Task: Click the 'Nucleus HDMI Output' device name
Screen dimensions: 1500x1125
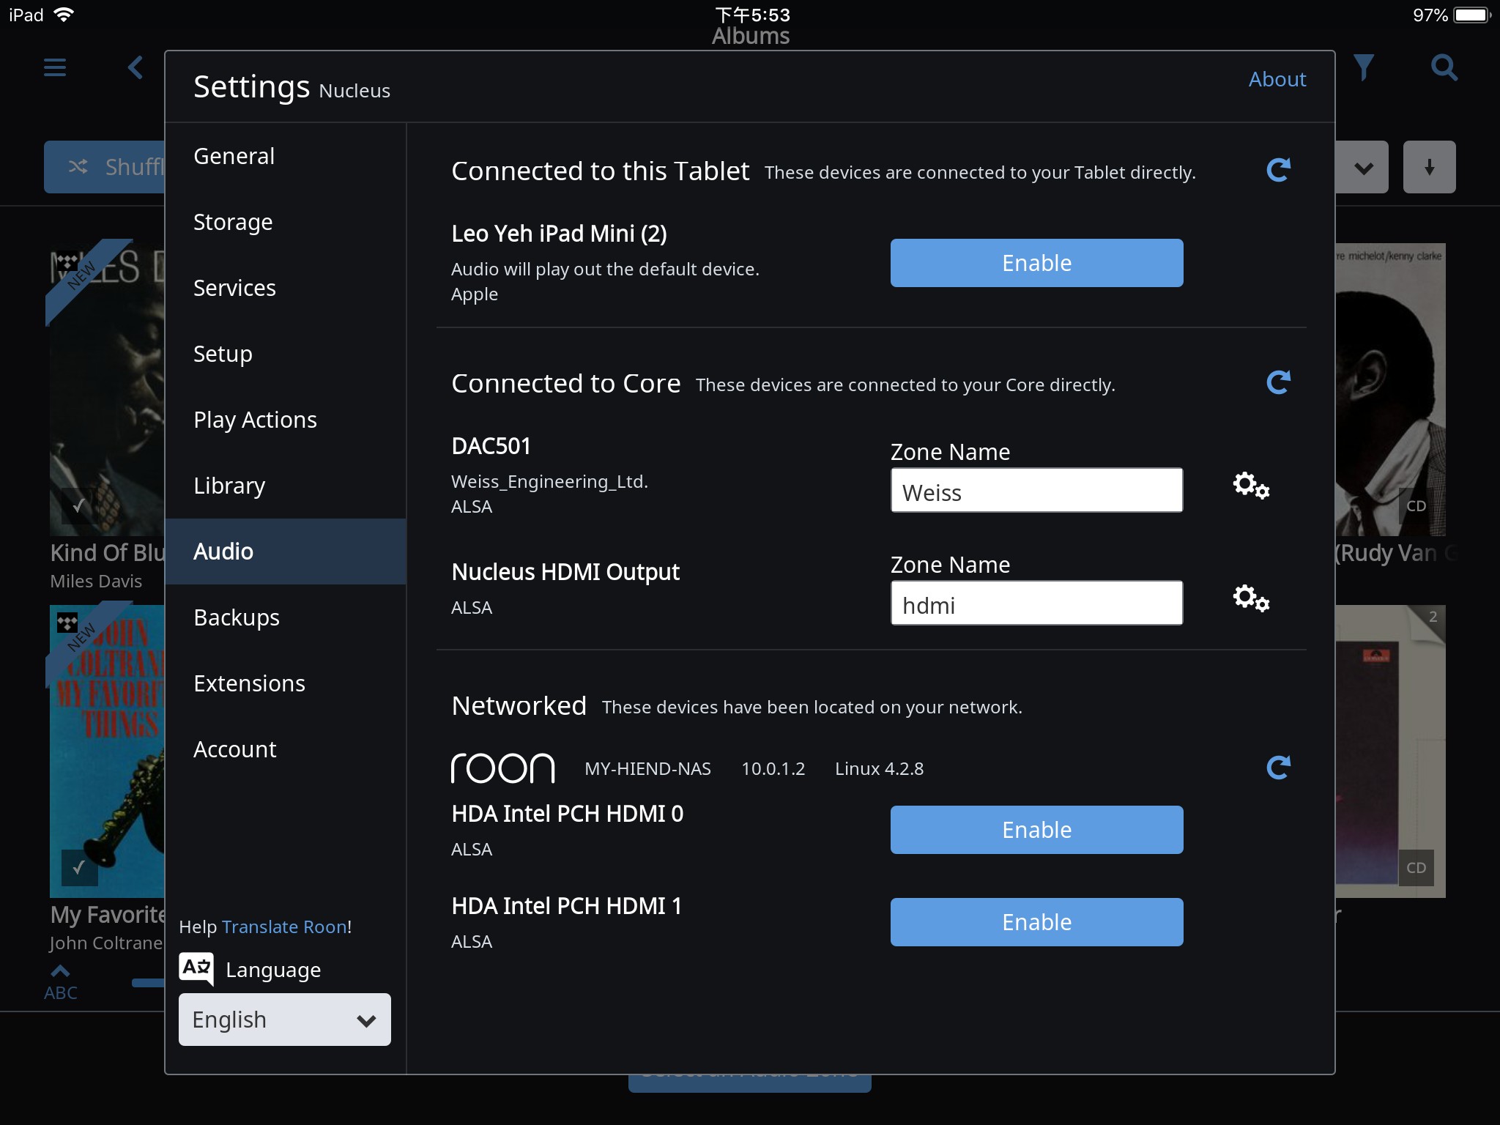Action: (565, 571)
